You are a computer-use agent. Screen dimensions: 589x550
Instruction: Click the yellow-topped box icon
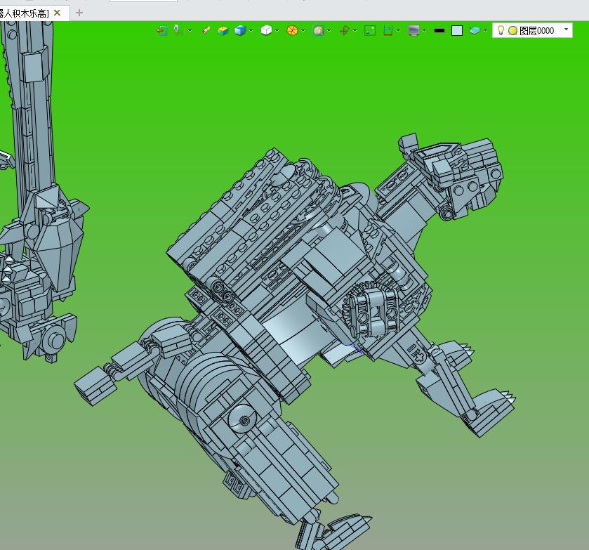pyautogui.click(x=223, y=30)
